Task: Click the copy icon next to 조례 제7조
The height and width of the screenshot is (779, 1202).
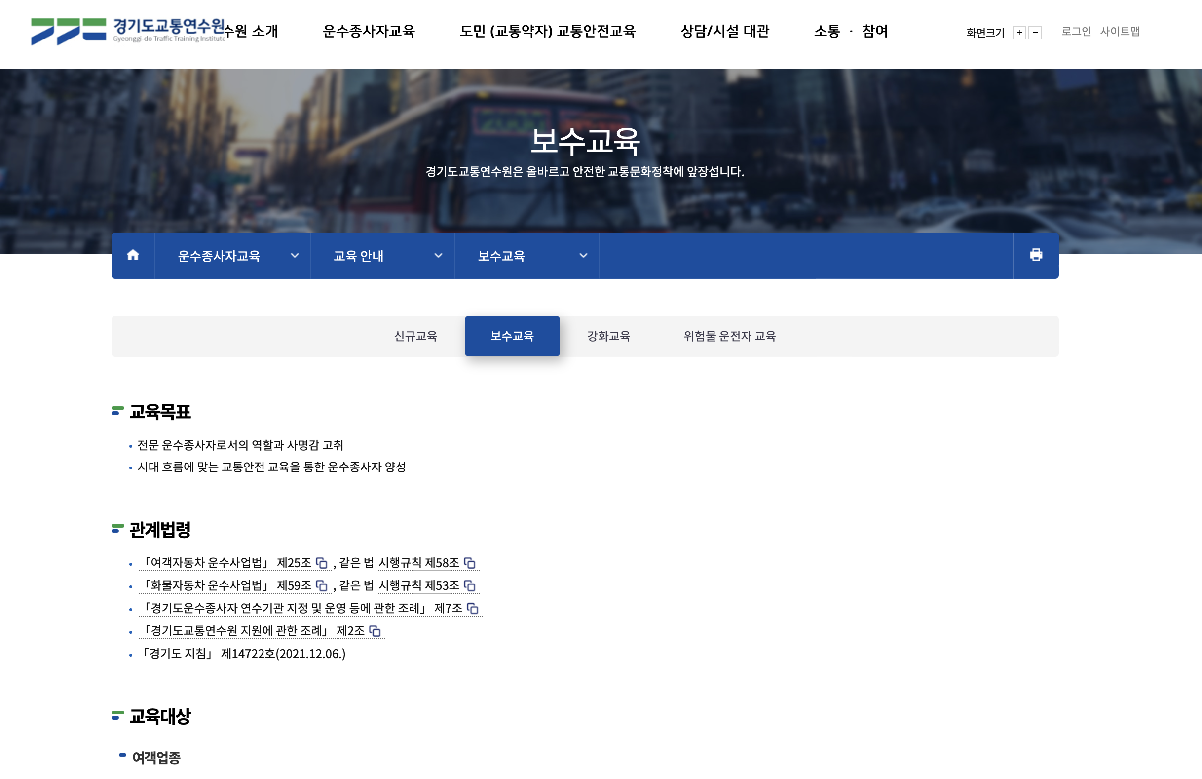Action: click(x=473, y=609)
